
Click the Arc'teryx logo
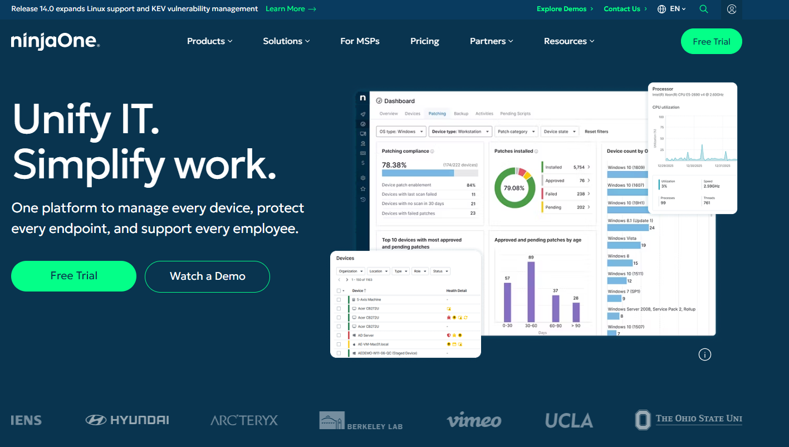(244, 420)
